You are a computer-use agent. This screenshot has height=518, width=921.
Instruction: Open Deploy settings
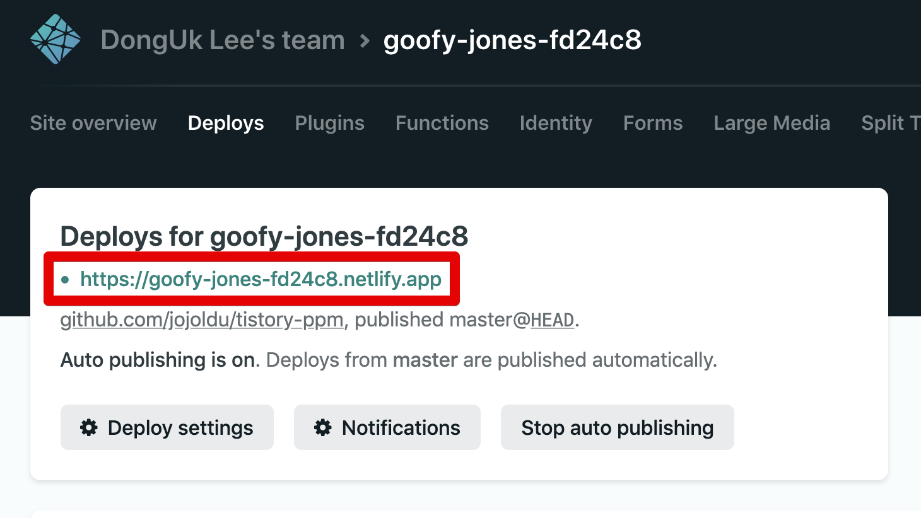point(167,427)
